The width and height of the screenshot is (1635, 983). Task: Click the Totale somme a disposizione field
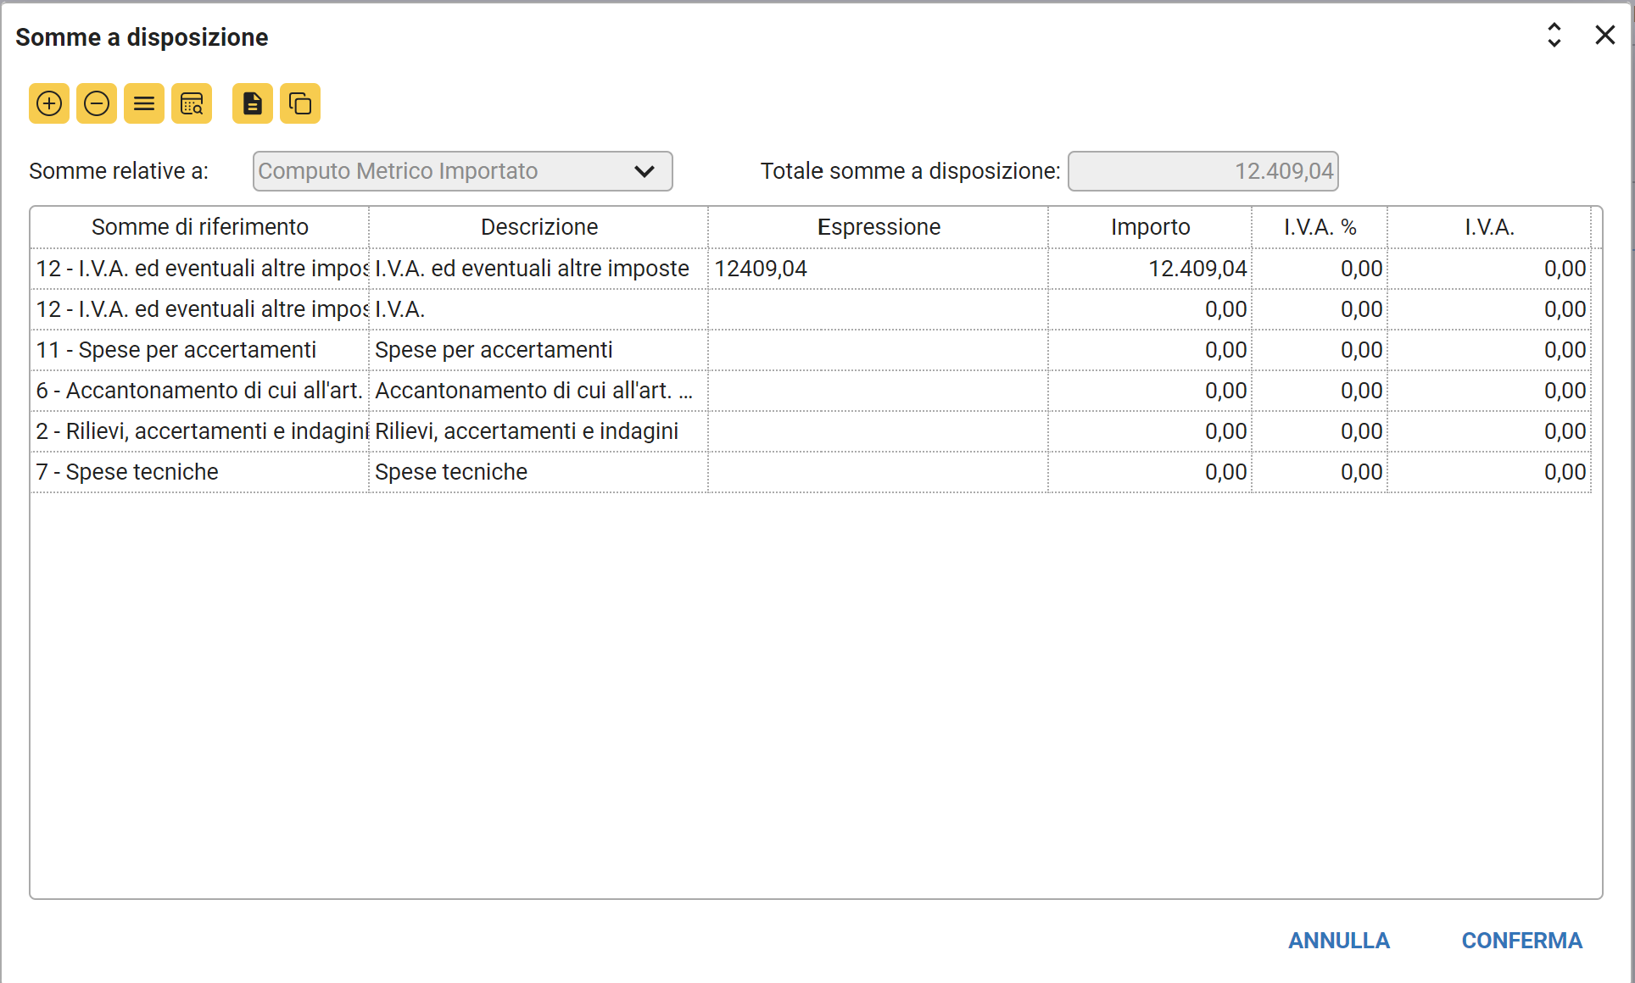coord(1203,171)
